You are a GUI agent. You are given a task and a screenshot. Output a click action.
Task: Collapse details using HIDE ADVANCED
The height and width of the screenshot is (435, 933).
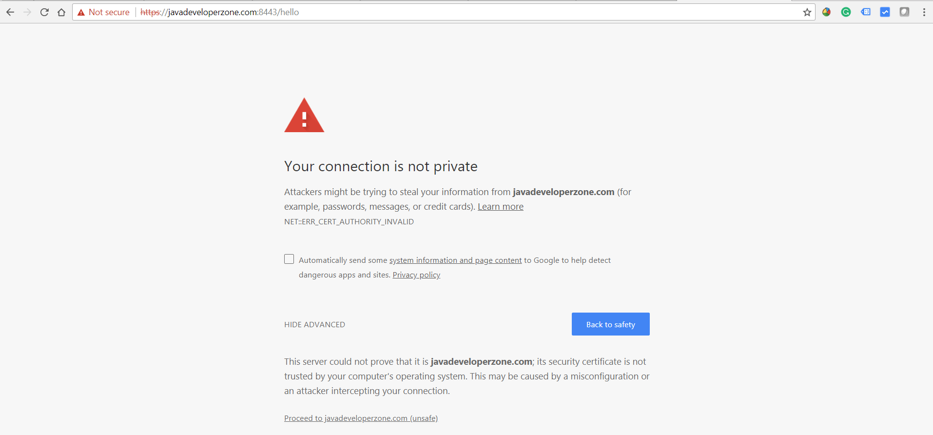(314, 324)
